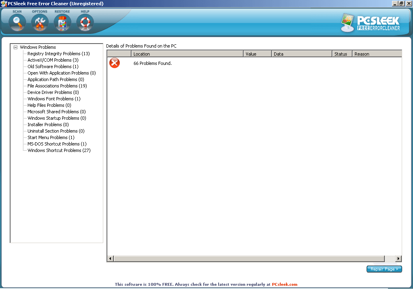Click the Restore icon

pos(63,23)
